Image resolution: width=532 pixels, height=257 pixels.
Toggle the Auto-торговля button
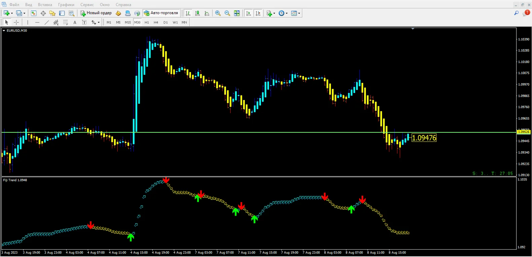(161, 13)
